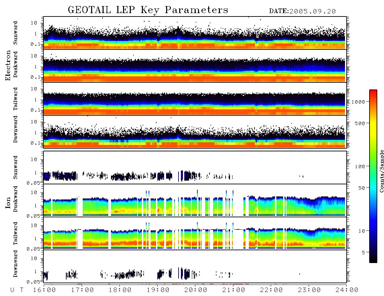
Task: Select the "22:00" time tick label
Action: (271, 290)
